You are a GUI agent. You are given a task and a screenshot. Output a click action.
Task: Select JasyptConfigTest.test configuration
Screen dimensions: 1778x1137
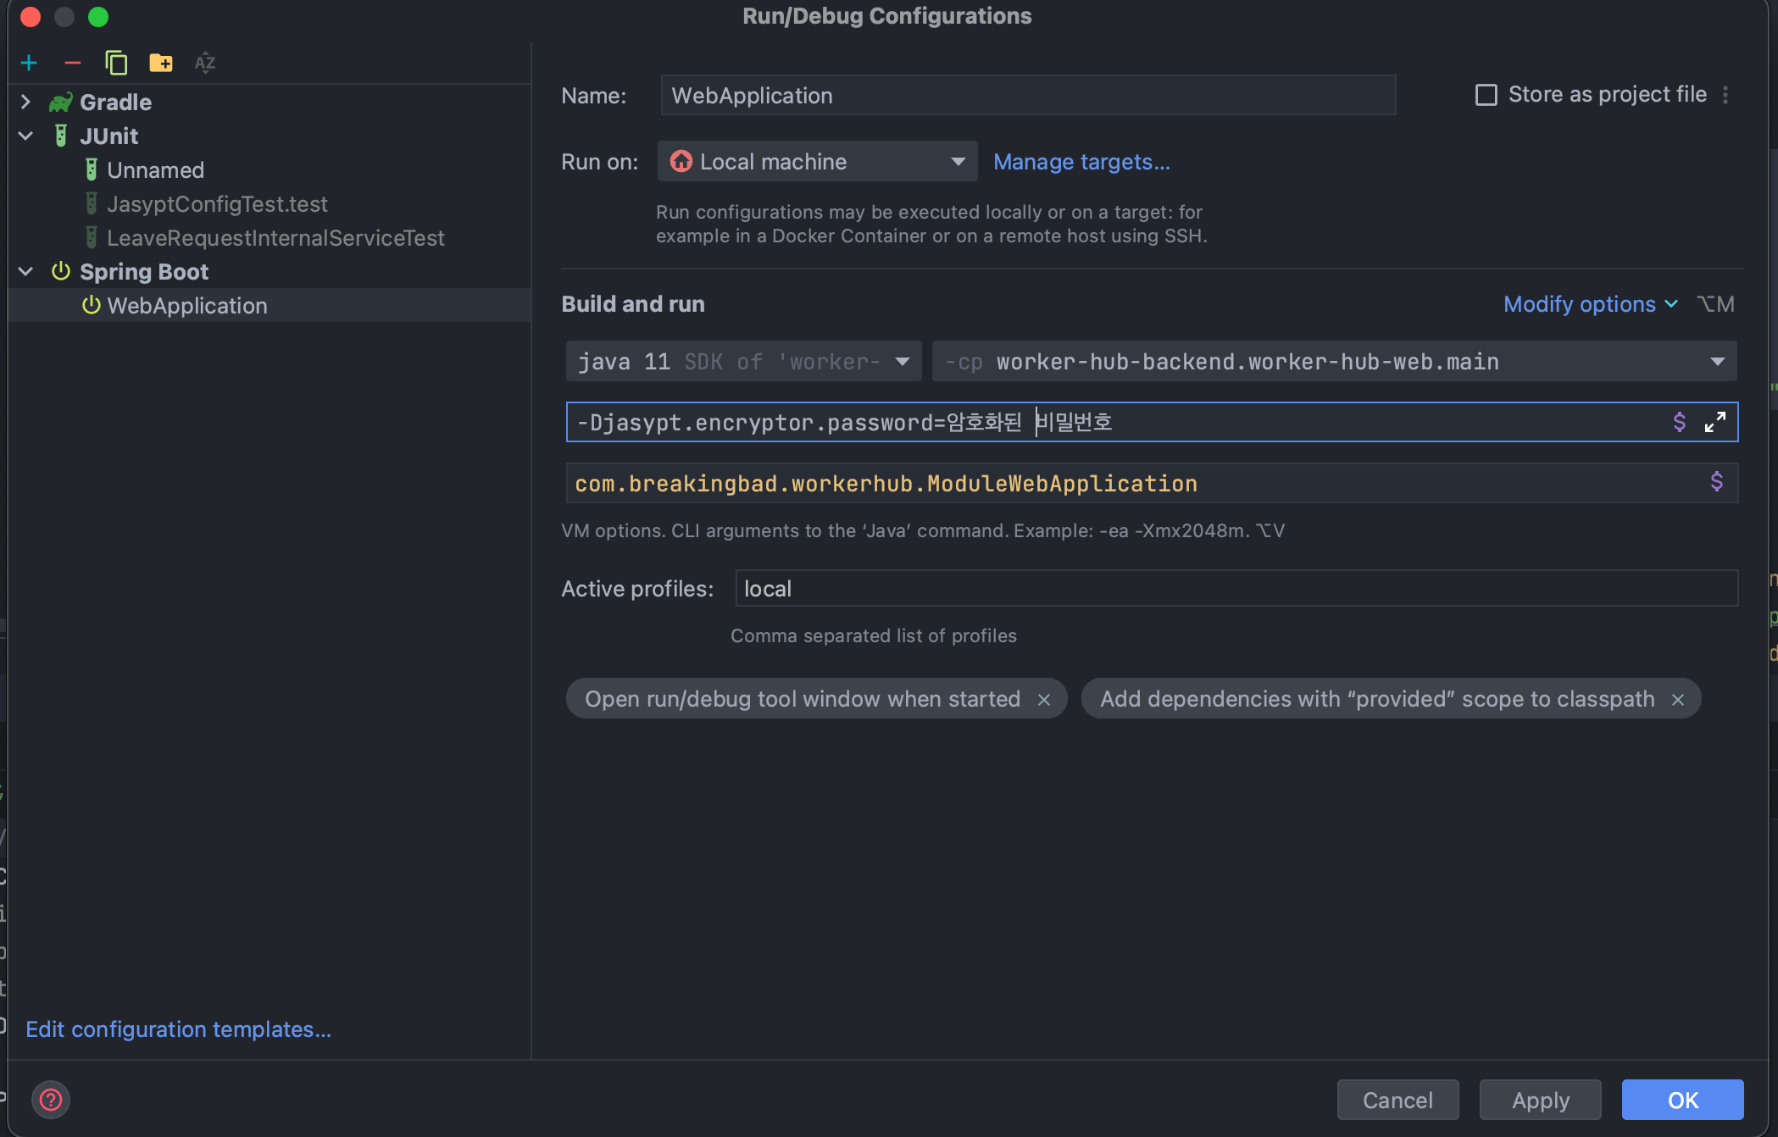pyautogui.click(x=217, y=204)
